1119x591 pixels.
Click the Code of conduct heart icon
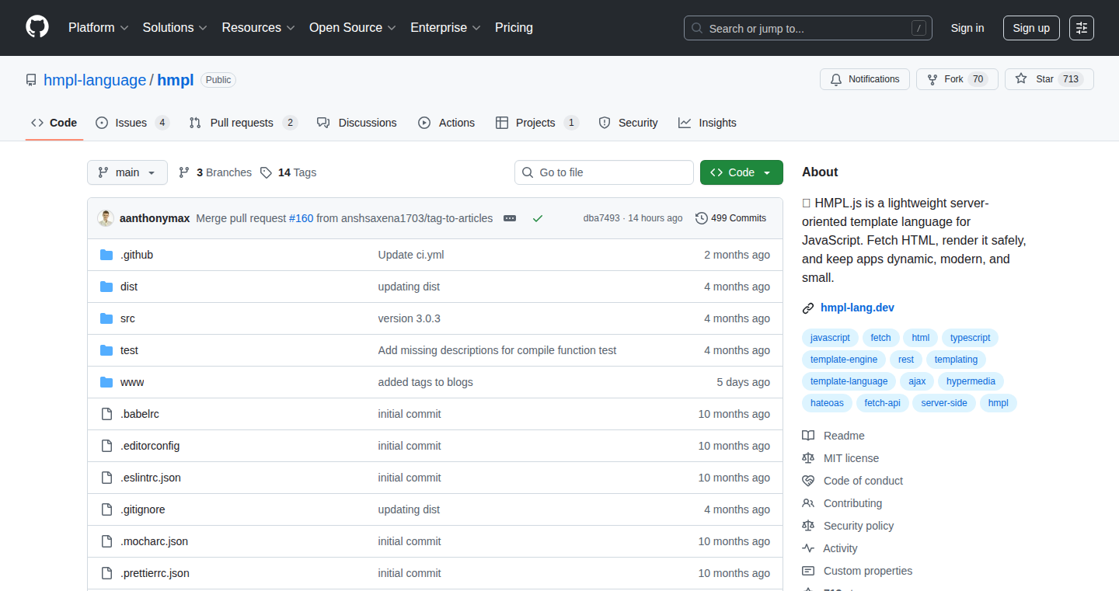pyautogui.click(x=808, y=481)
